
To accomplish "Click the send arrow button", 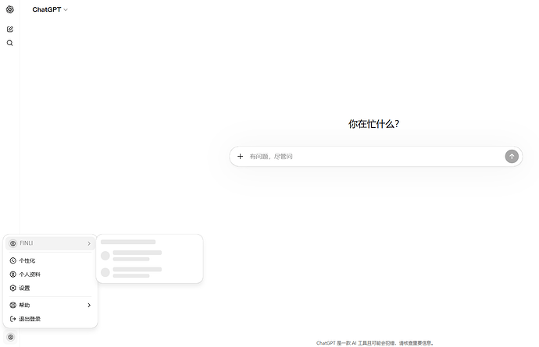I will tap(512, 157).
